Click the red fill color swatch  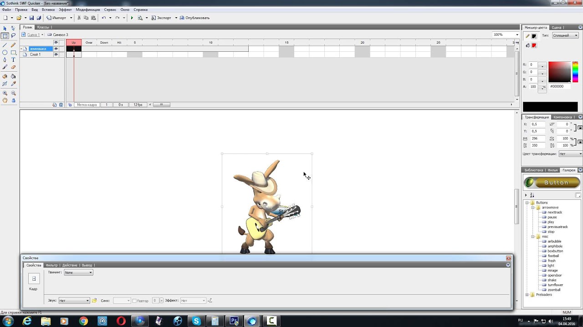tap(534, 45)
